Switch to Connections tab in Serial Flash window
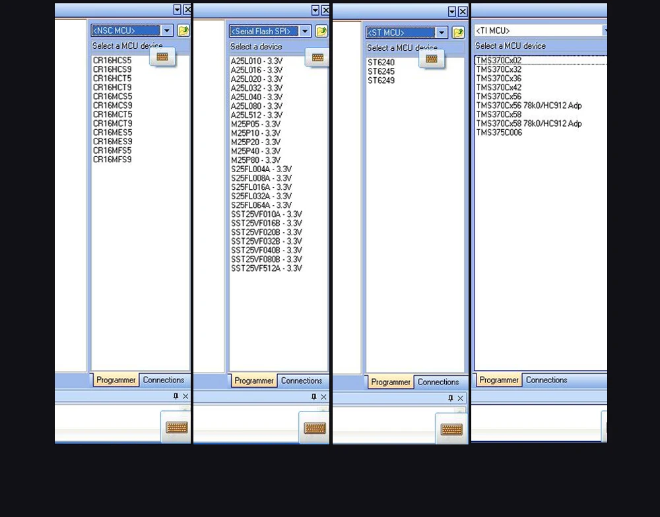 [x=302, y=380]
